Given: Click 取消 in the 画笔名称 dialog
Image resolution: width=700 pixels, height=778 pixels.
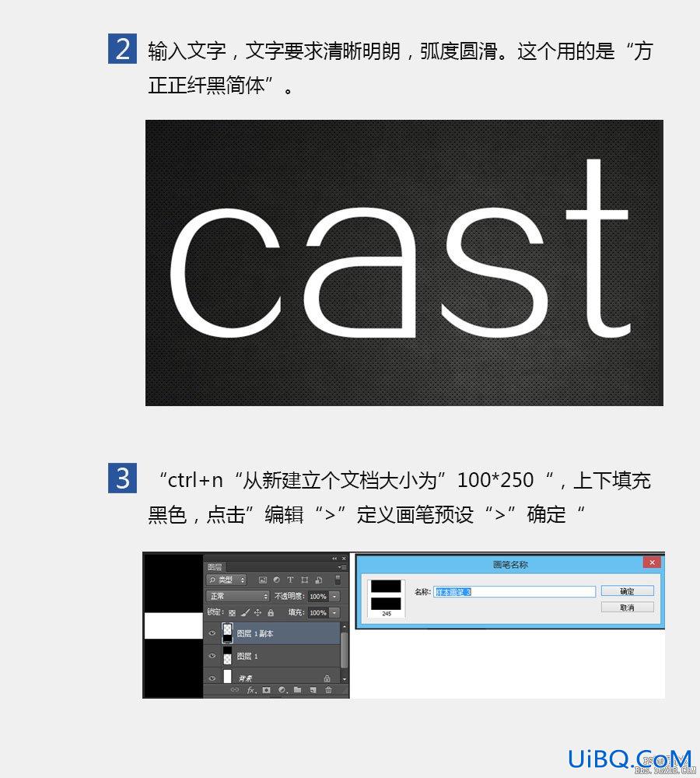Looking at the screenshot, I should point(627,608).
